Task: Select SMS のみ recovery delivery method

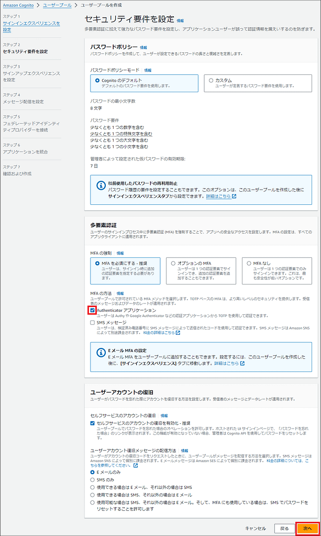Action: [93, 479]
